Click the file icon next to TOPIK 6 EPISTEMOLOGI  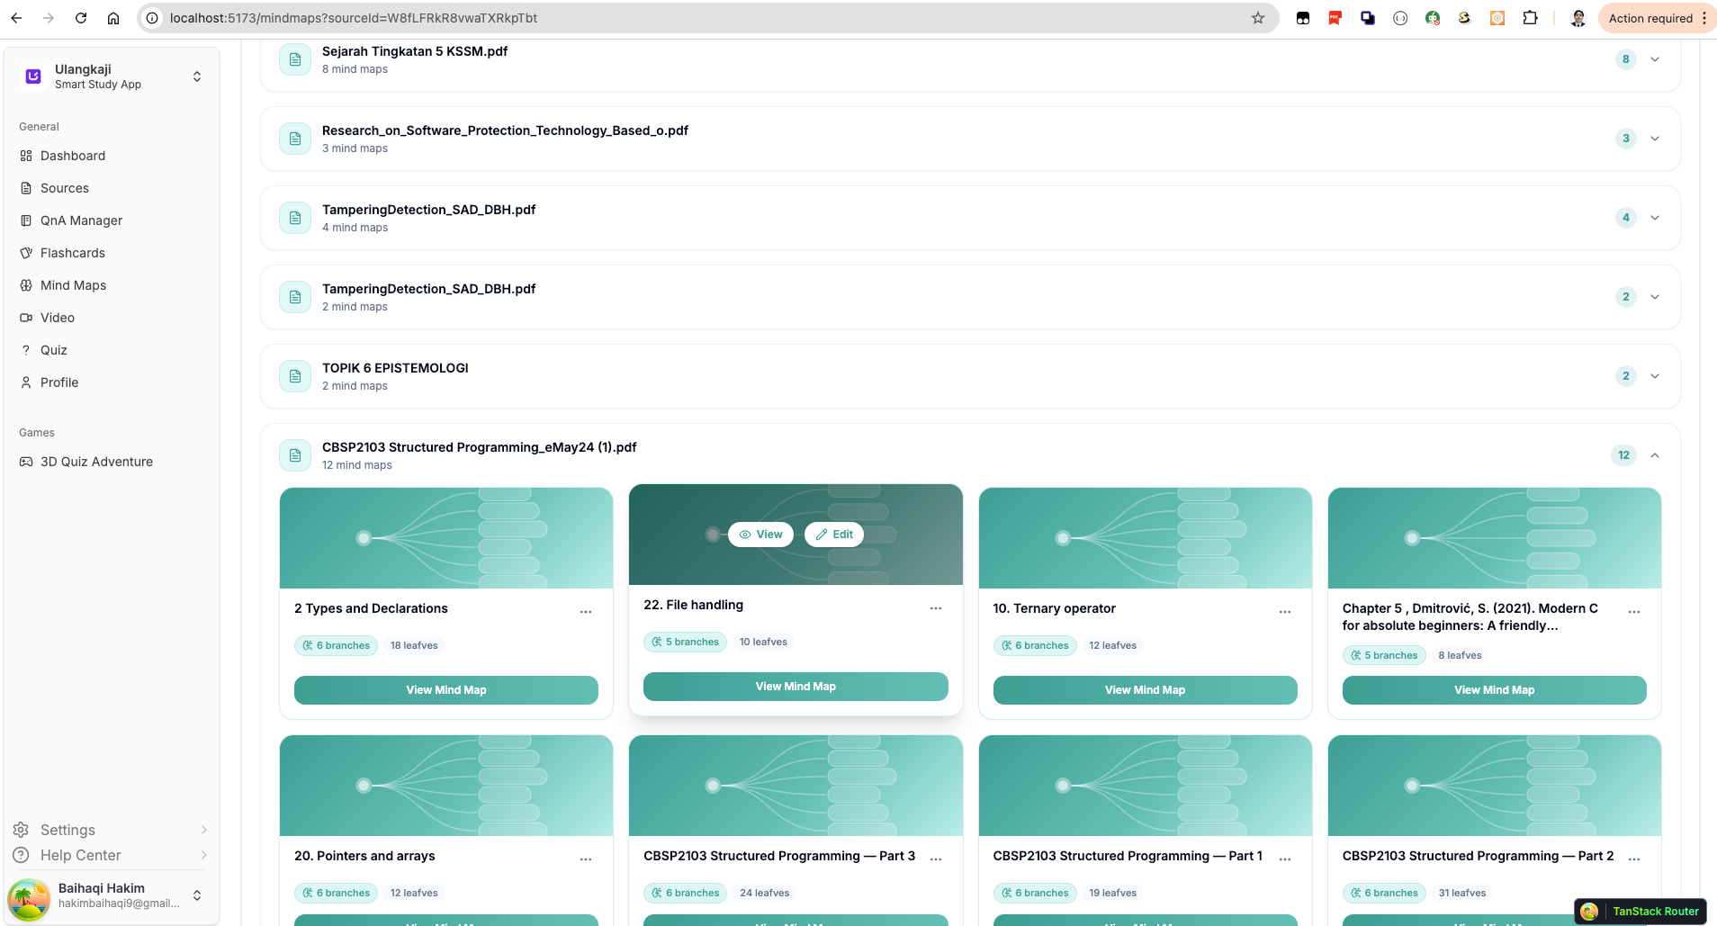(x=294, y=376)
